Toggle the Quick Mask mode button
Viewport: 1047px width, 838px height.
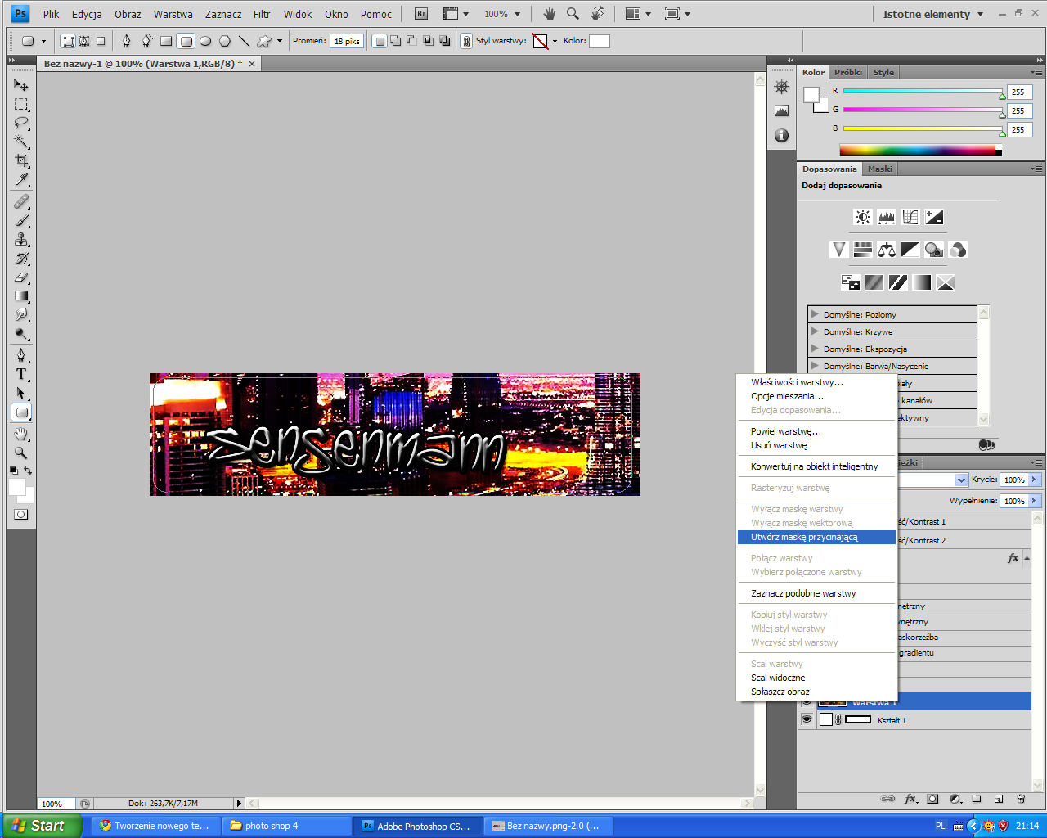tap(21, 515)
